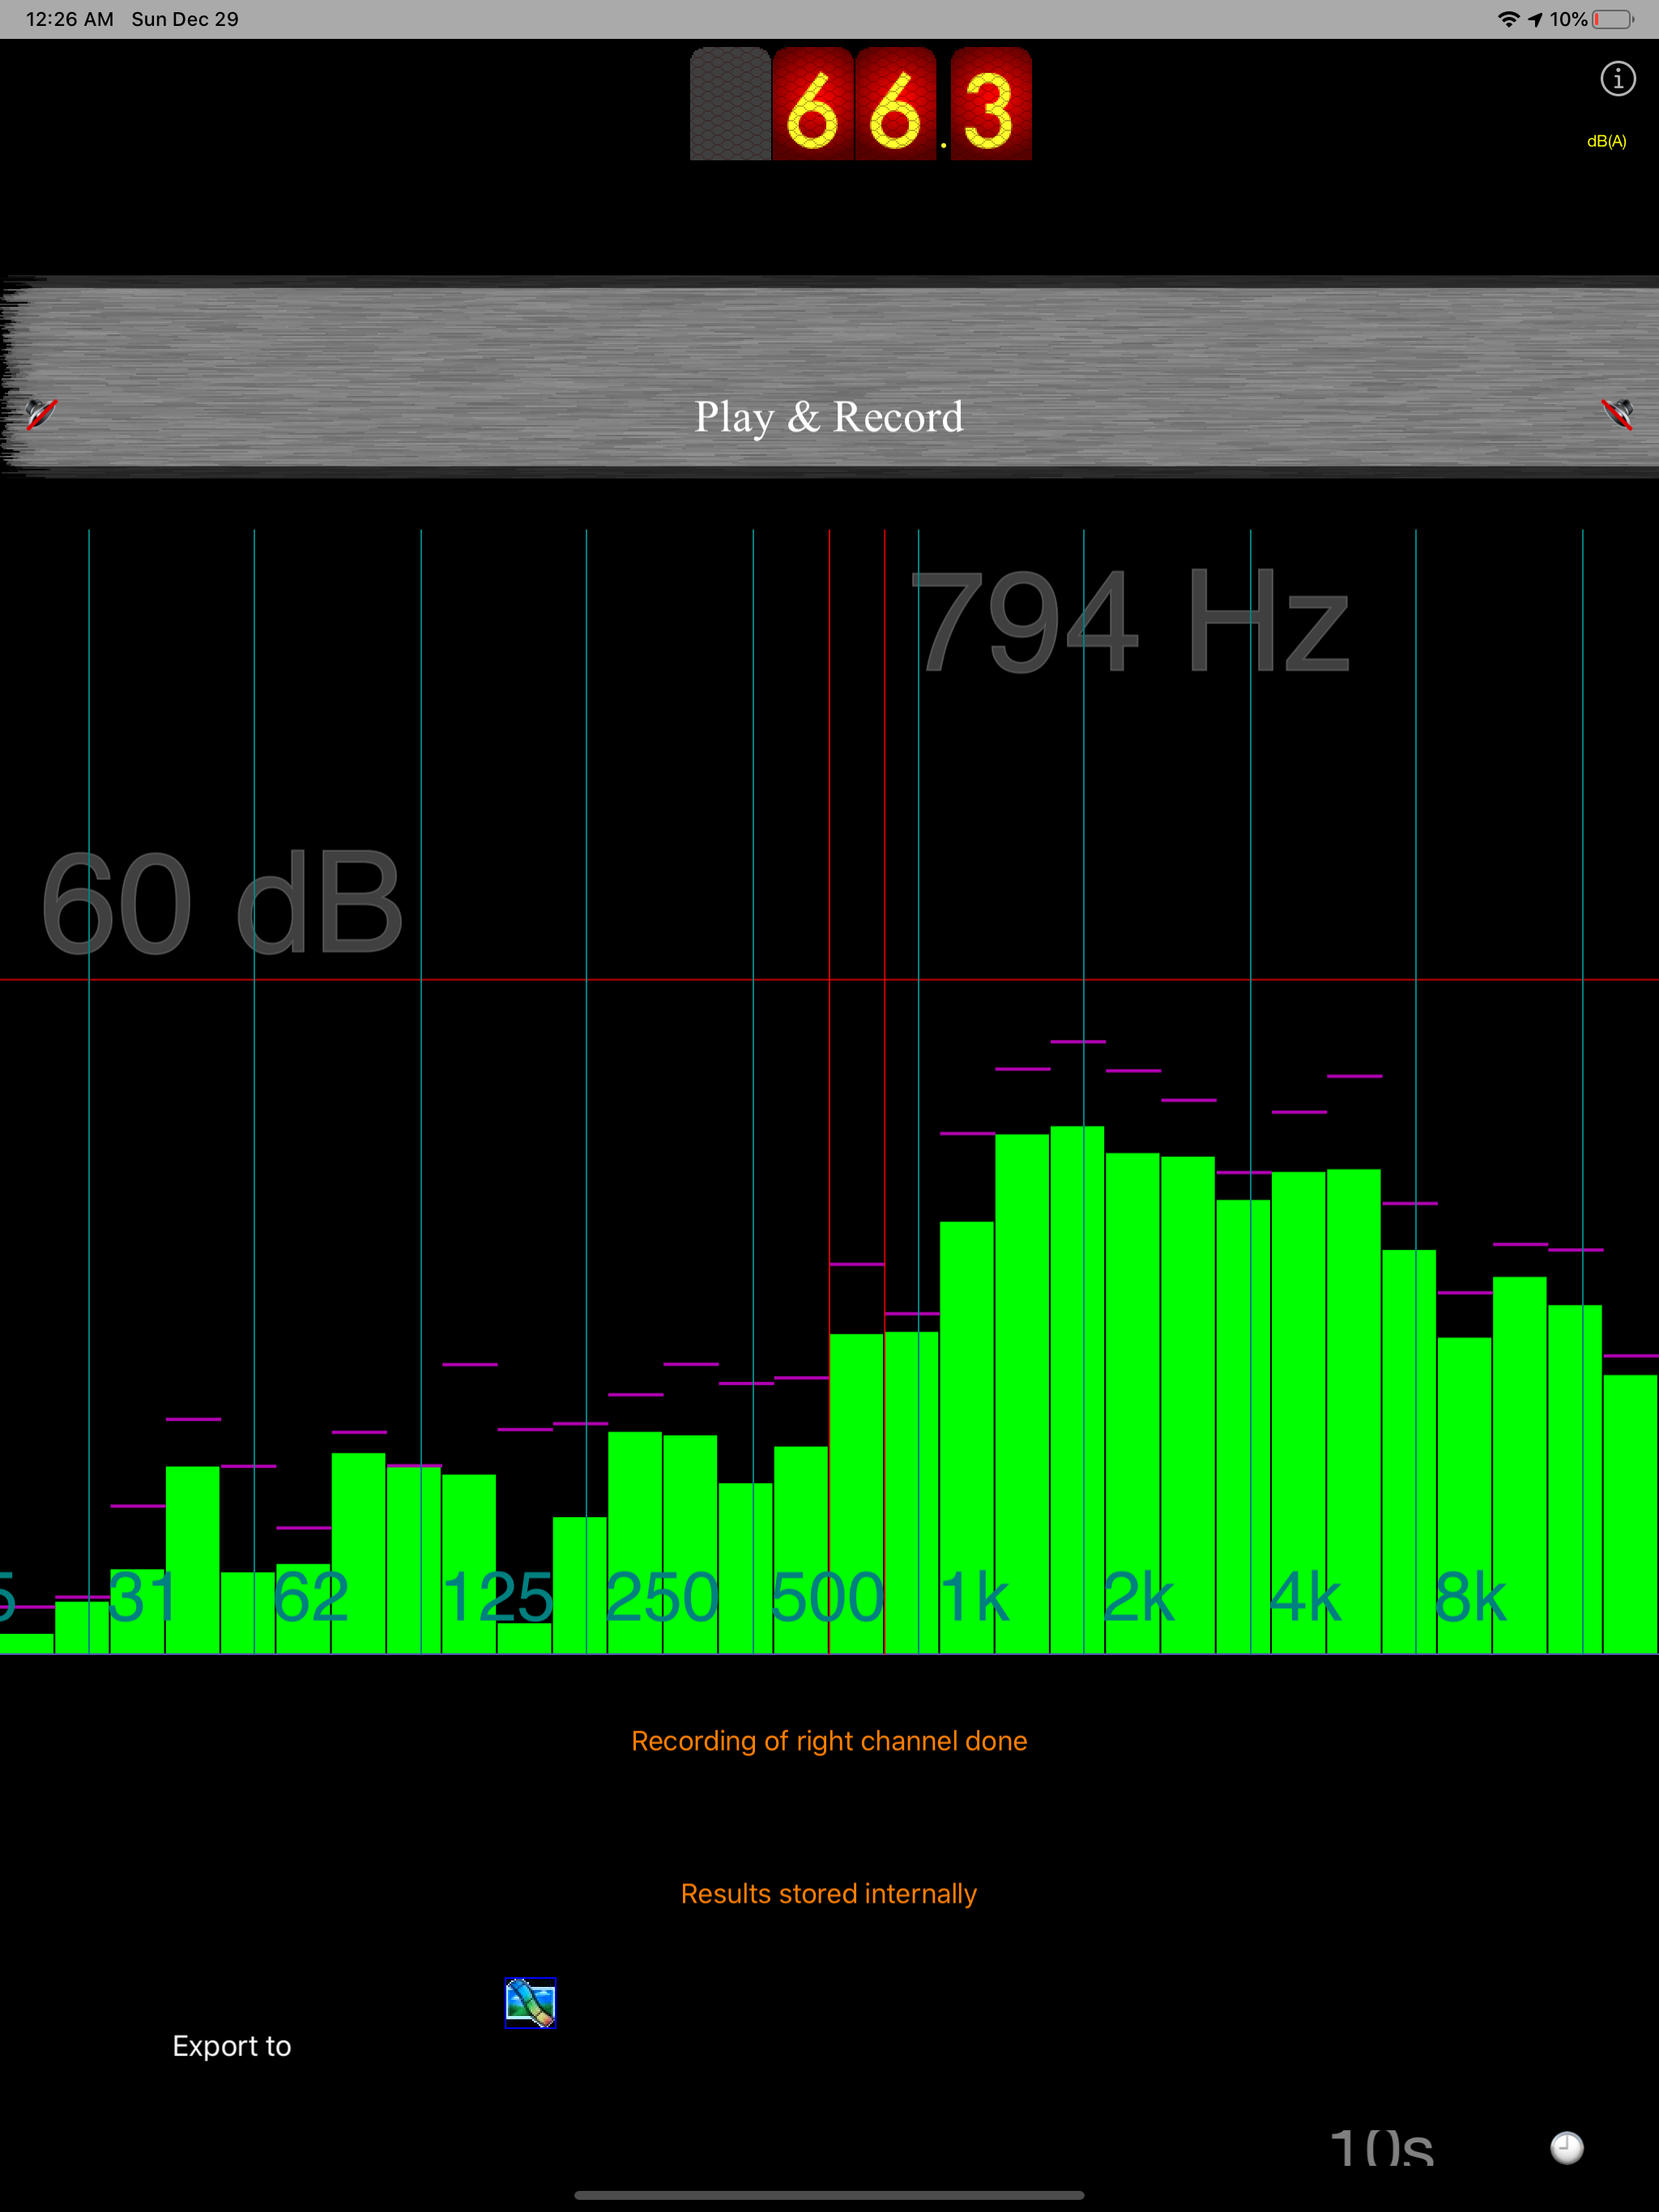Tap the clock timer icon
Image resolution: width=1659 pixels, height=2212 pixels.
pyautogui.click(x=1566, y=2147)
